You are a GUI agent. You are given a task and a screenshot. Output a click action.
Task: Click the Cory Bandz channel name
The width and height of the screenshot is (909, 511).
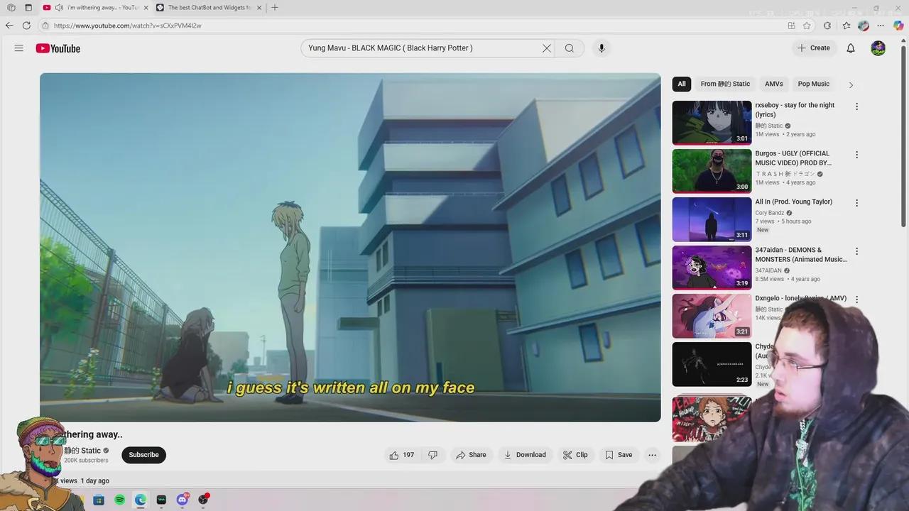770,213
